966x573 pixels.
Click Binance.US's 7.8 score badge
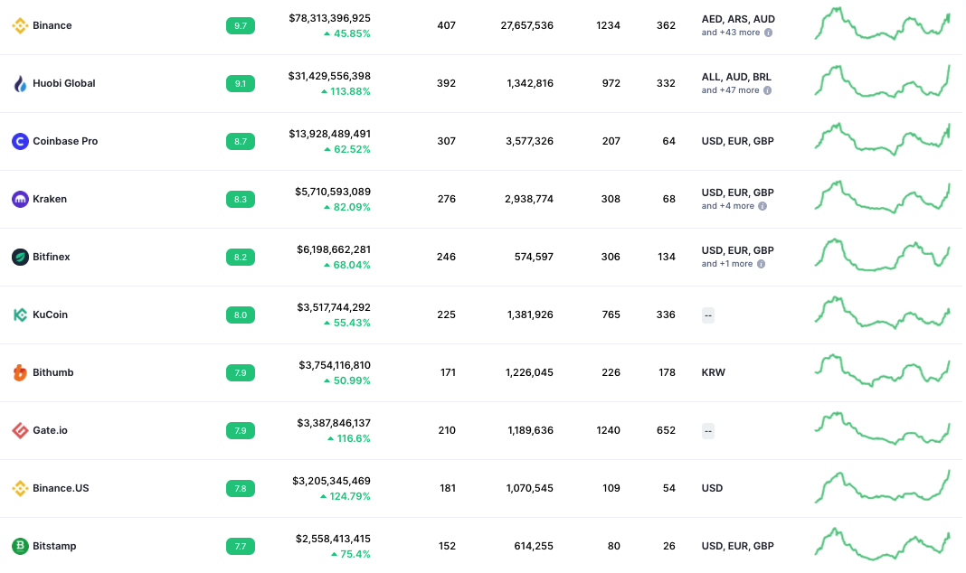click(241, 489)
